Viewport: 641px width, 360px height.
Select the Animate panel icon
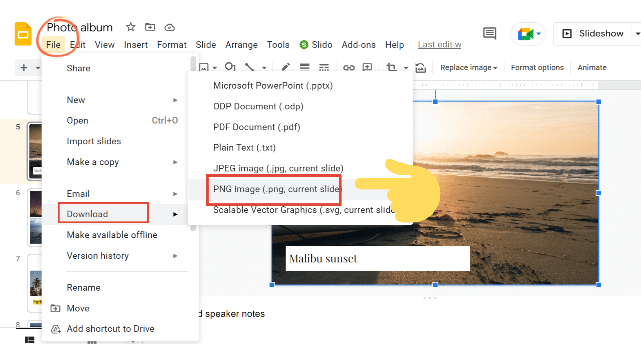pos(591,68)
